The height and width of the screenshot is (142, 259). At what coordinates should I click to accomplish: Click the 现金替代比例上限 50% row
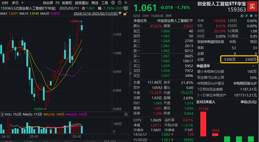coord(227,78)
